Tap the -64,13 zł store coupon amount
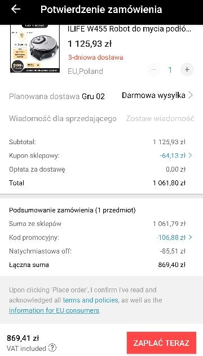Viewport: 203px width, 356px height. (173, 155)
